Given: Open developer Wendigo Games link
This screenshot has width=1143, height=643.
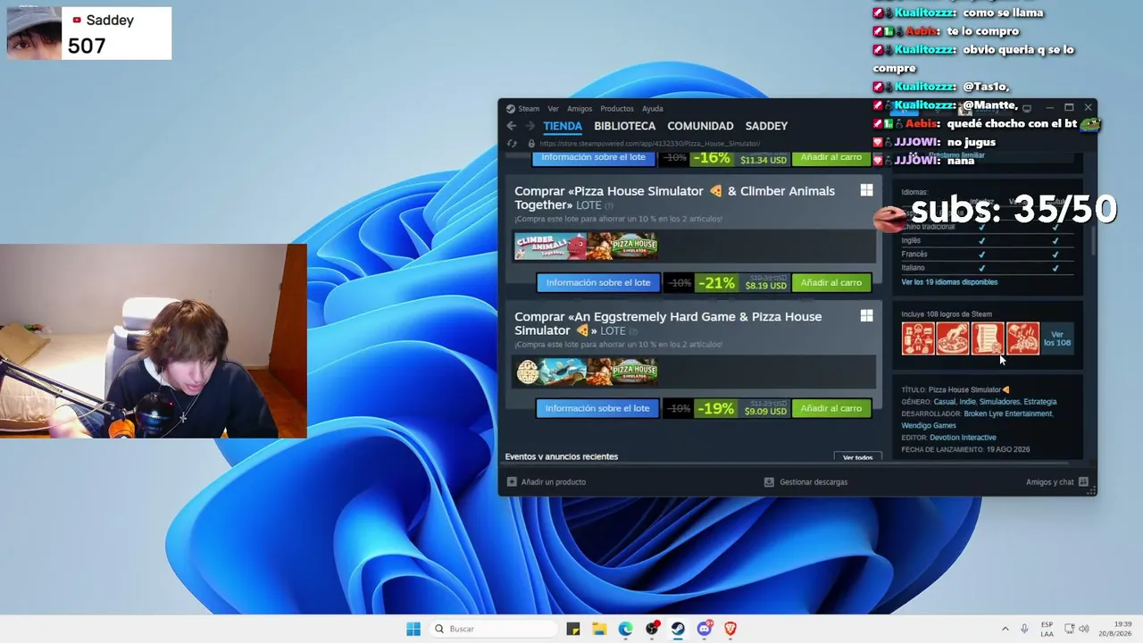Looking at the screenshot, I should (929, 425).
